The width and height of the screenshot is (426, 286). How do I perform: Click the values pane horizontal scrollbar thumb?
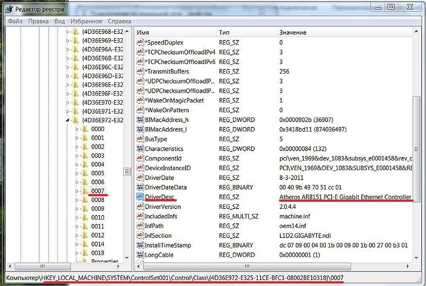(247, 266)
